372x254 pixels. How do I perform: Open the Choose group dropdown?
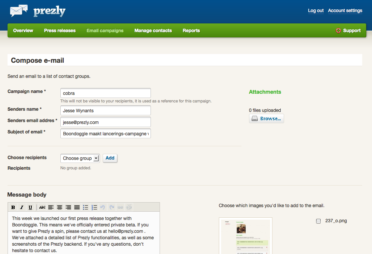click(80, 158)
